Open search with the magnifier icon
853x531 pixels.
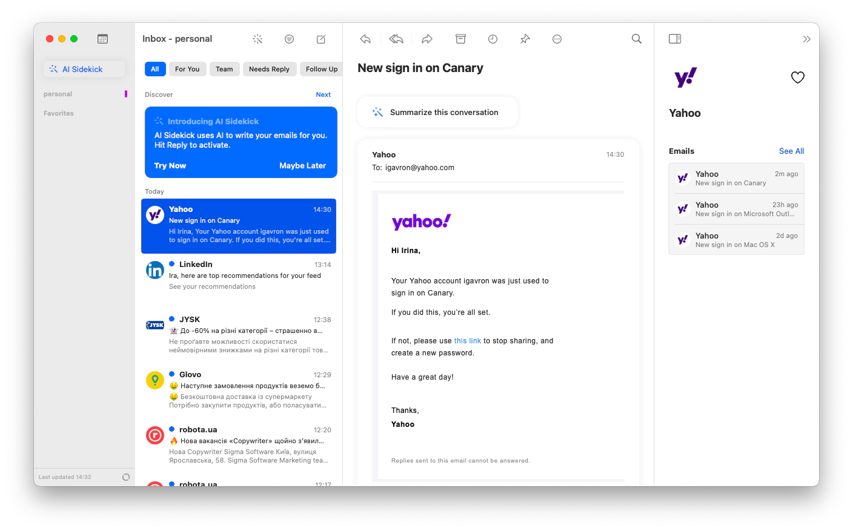(x=637, y=39)
